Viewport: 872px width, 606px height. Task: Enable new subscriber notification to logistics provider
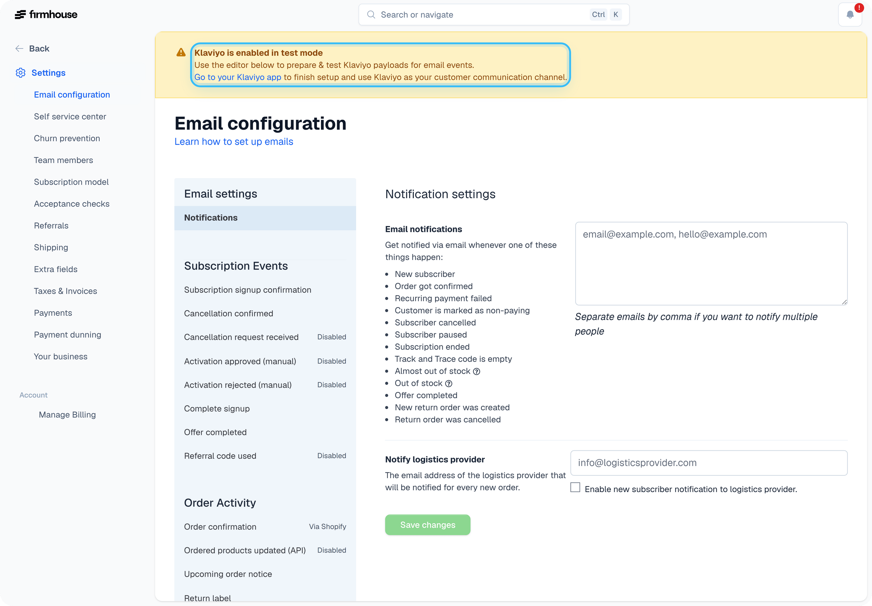[x=575, y=488]
